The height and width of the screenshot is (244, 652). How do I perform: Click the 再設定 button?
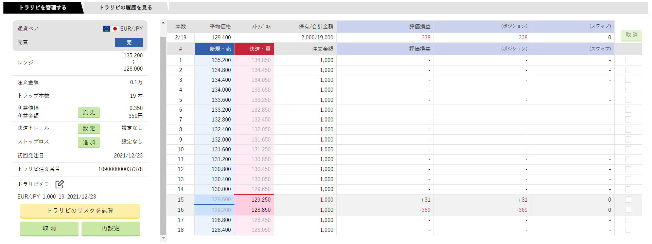coord(111,228)
